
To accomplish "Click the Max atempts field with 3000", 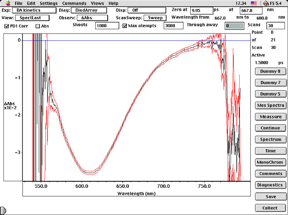I will pyautogui.click(x=174, y=26).
